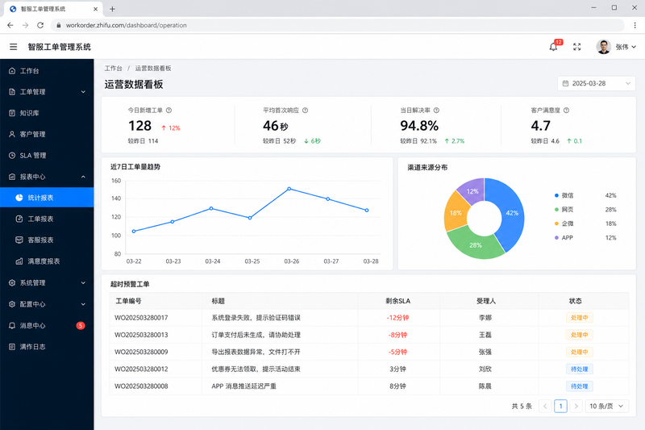
Task: Expand the 配置中心 sidebar menu
Action: tap(47, 304)
